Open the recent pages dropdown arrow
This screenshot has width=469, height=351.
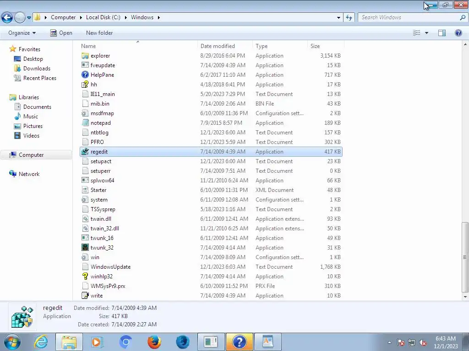pos(29,18)
